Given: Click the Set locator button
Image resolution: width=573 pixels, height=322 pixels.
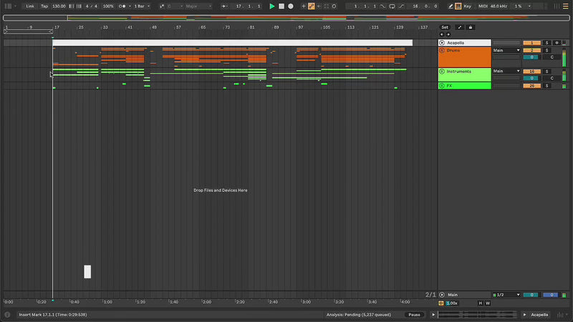Looking at the screenshot, I should tap(445, 27).
